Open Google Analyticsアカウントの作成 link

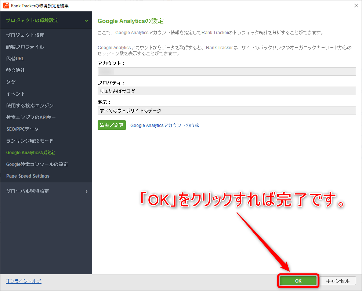tap(164, 126)
